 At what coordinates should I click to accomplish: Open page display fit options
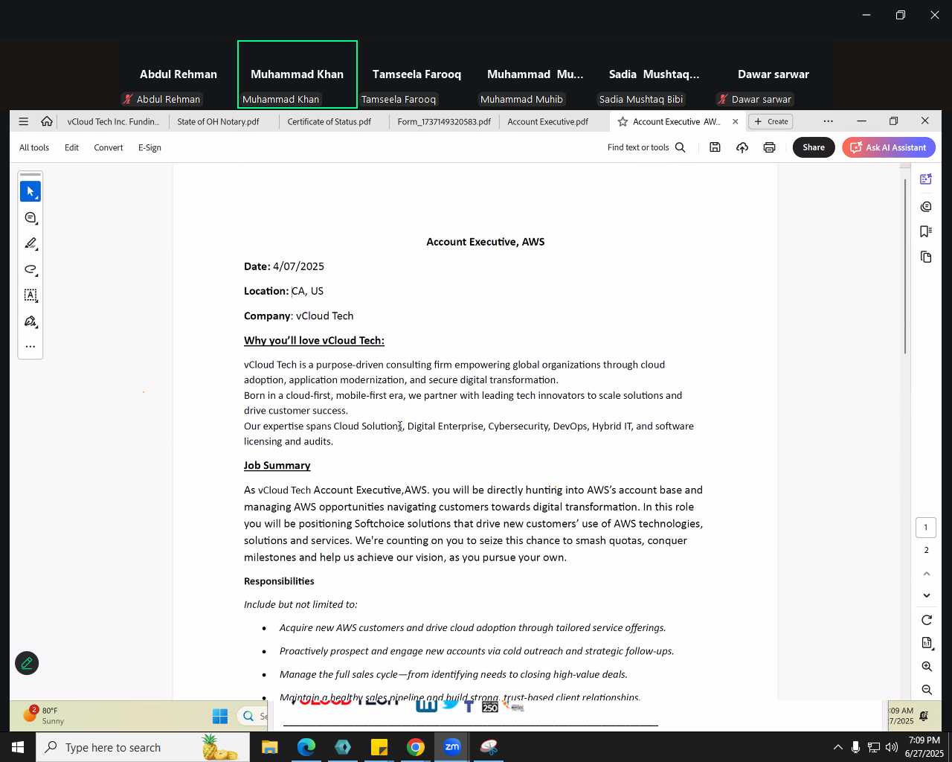tap(927, 643)
